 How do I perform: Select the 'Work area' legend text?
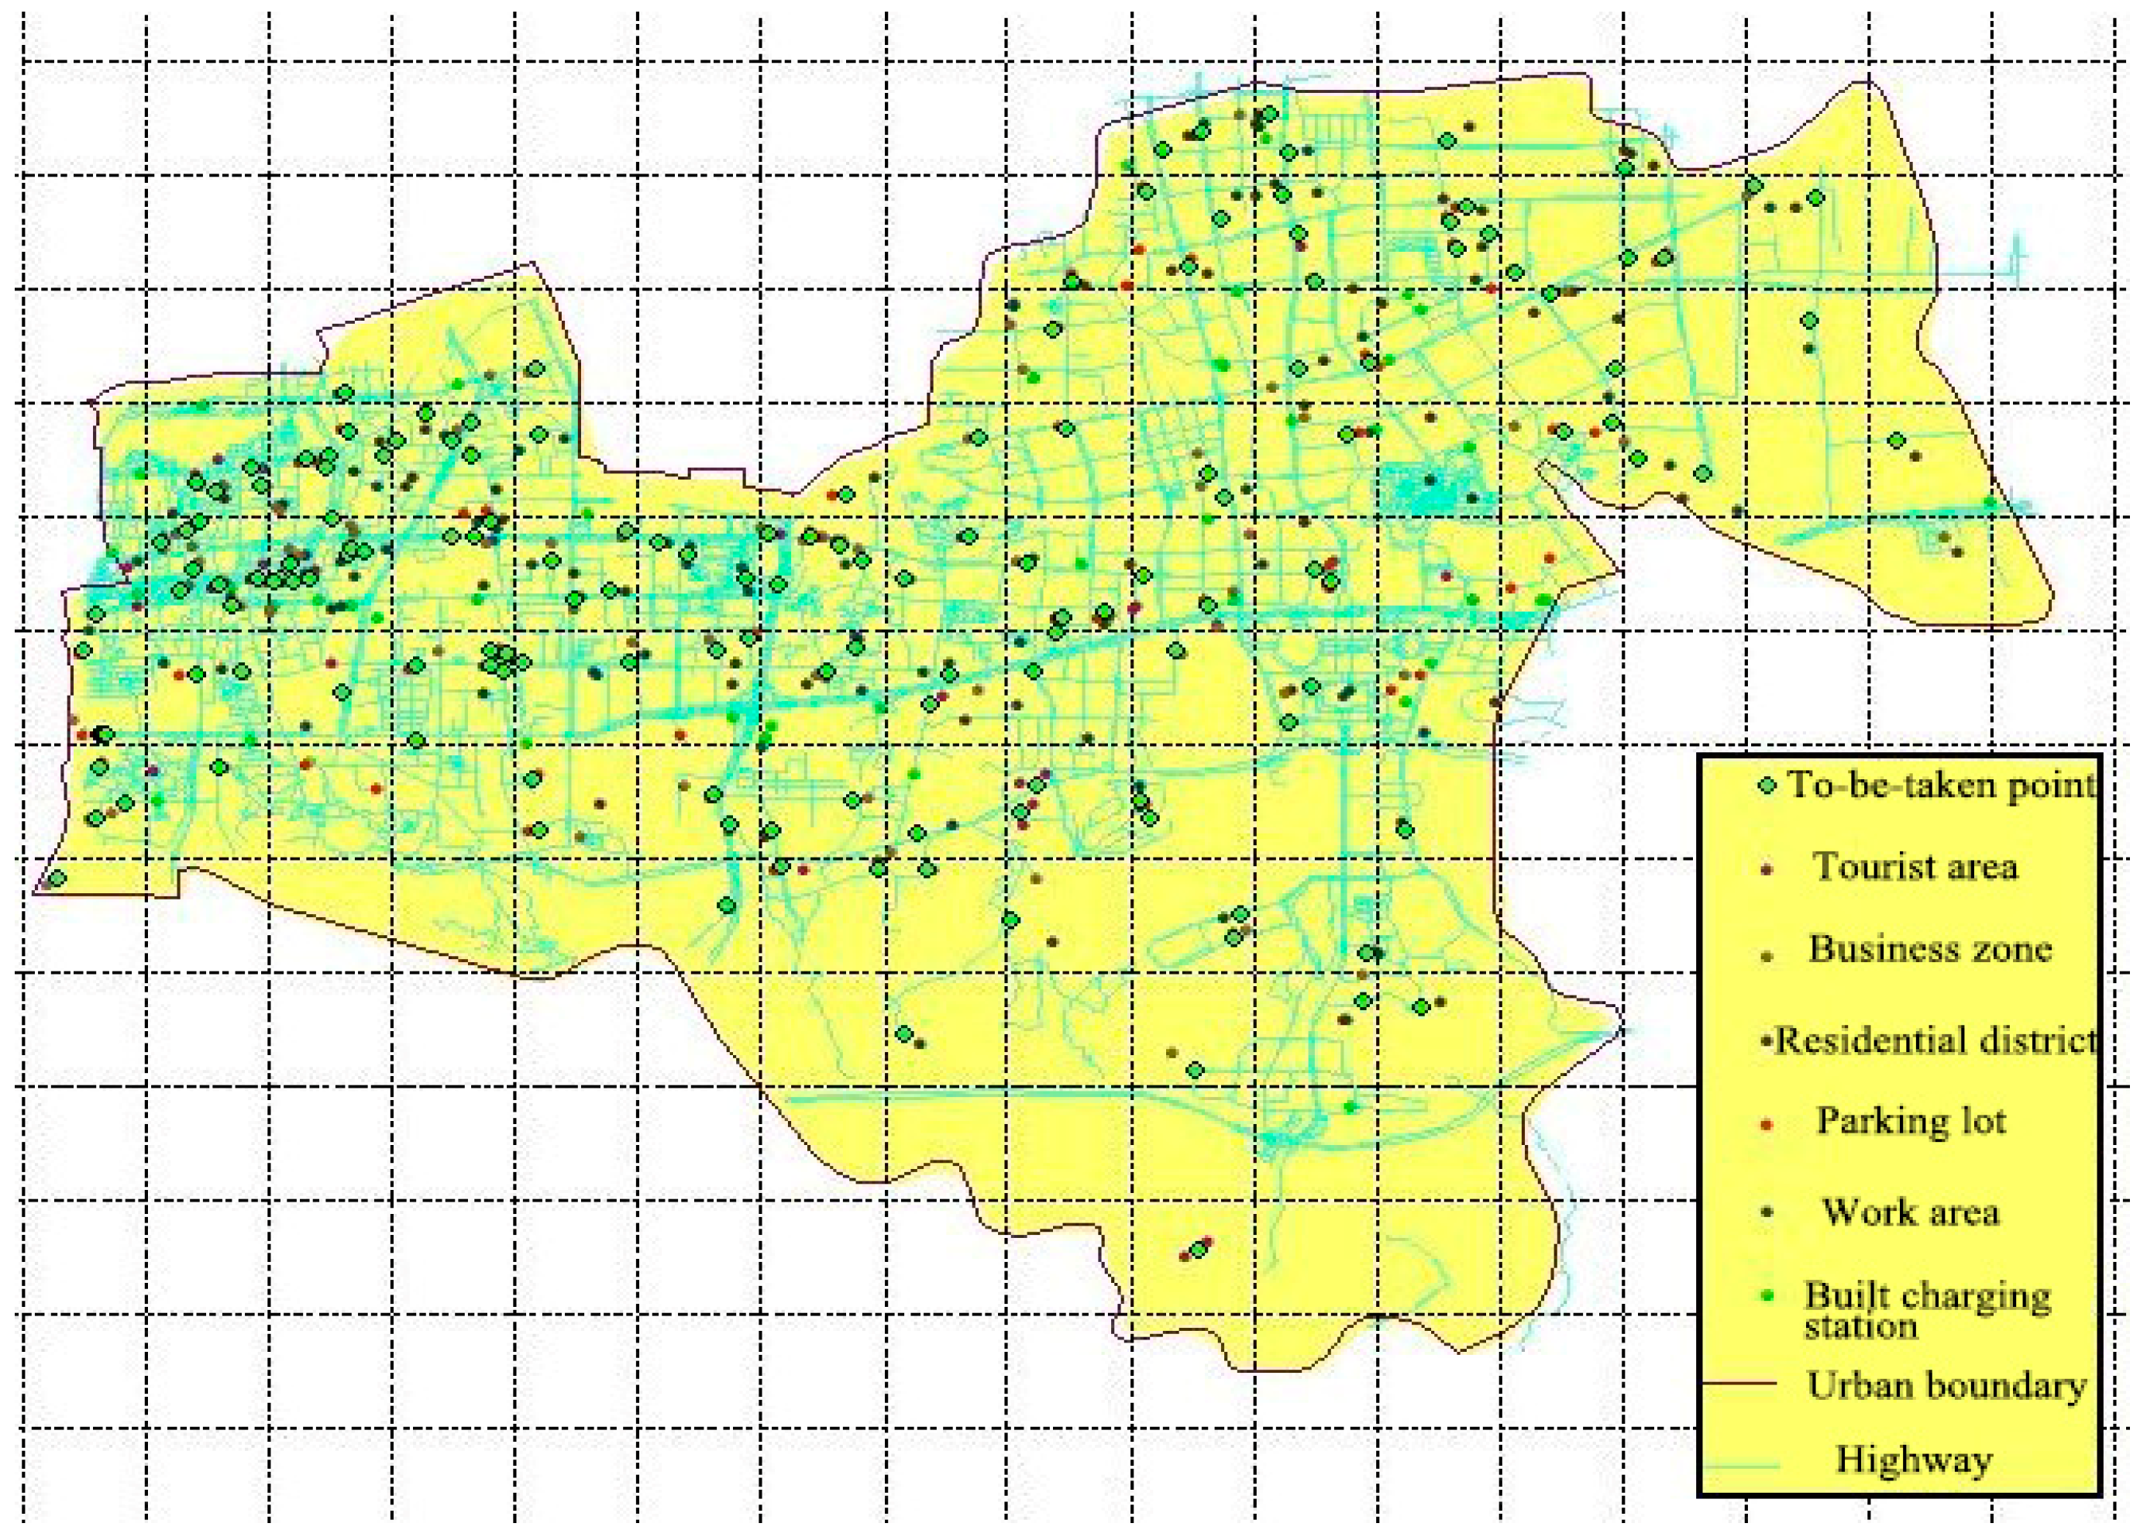click(1911, 1212)
